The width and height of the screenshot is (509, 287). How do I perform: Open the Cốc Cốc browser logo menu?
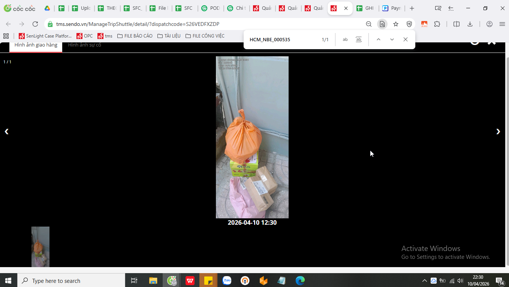19,8
